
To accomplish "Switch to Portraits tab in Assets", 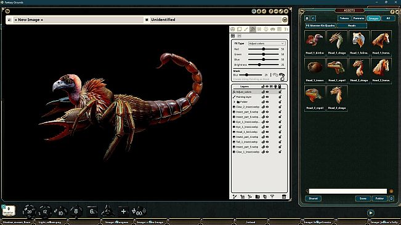I will click(x=358, y=18).
